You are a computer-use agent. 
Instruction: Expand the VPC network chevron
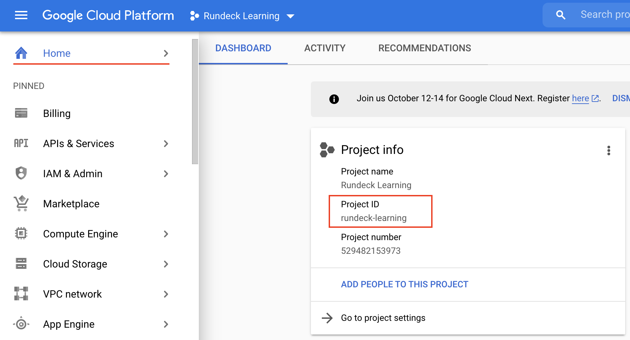point(166,294)
